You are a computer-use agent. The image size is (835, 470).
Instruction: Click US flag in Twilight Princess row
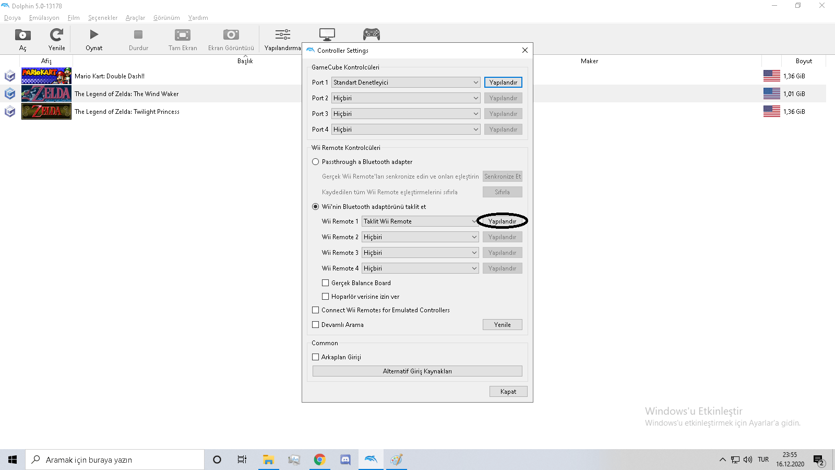click(x=772, y=111)
